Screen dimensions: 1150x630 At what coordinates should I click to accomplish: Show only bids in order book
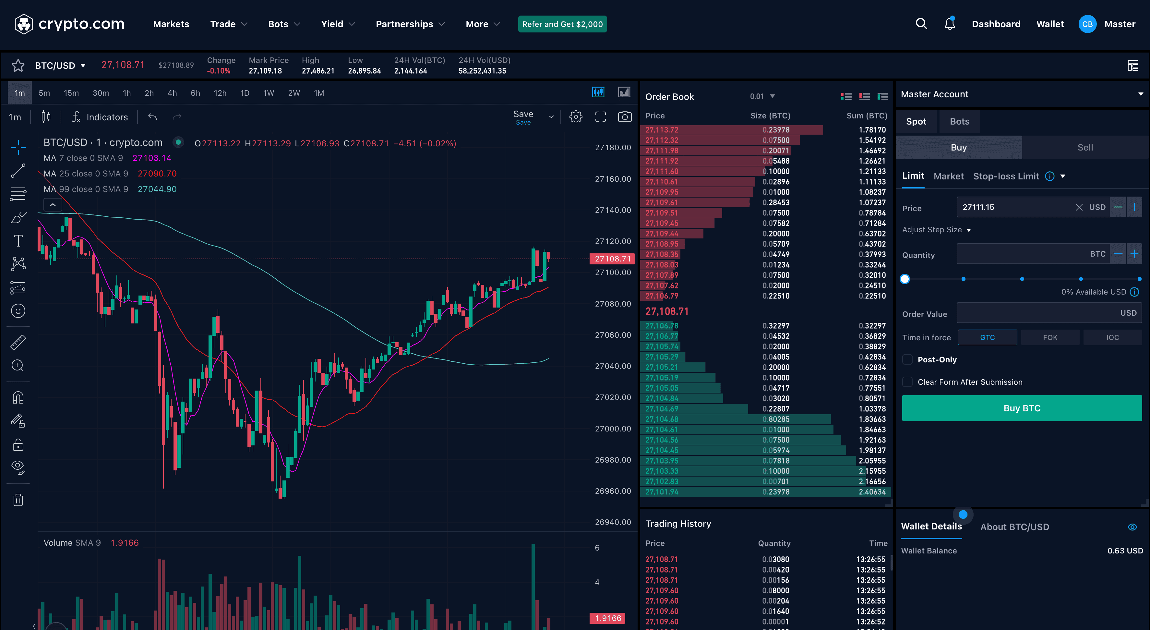[882, 96]
